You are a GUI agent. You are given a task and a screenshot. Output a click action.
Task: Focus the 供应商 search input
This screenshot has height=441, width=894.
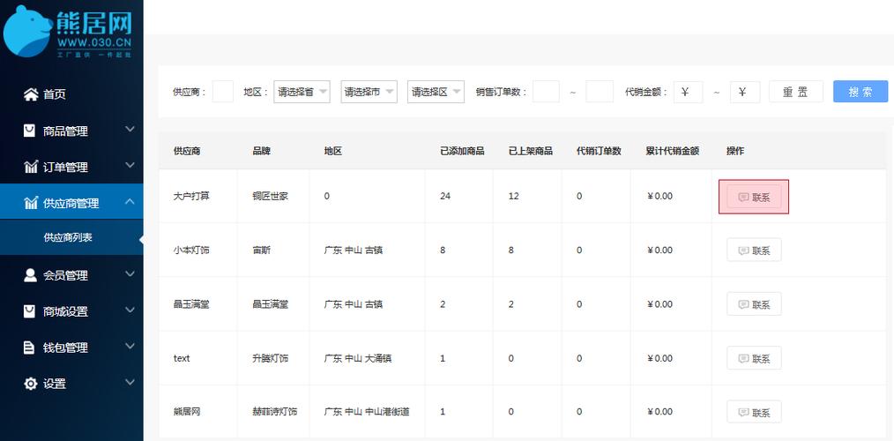223,92
